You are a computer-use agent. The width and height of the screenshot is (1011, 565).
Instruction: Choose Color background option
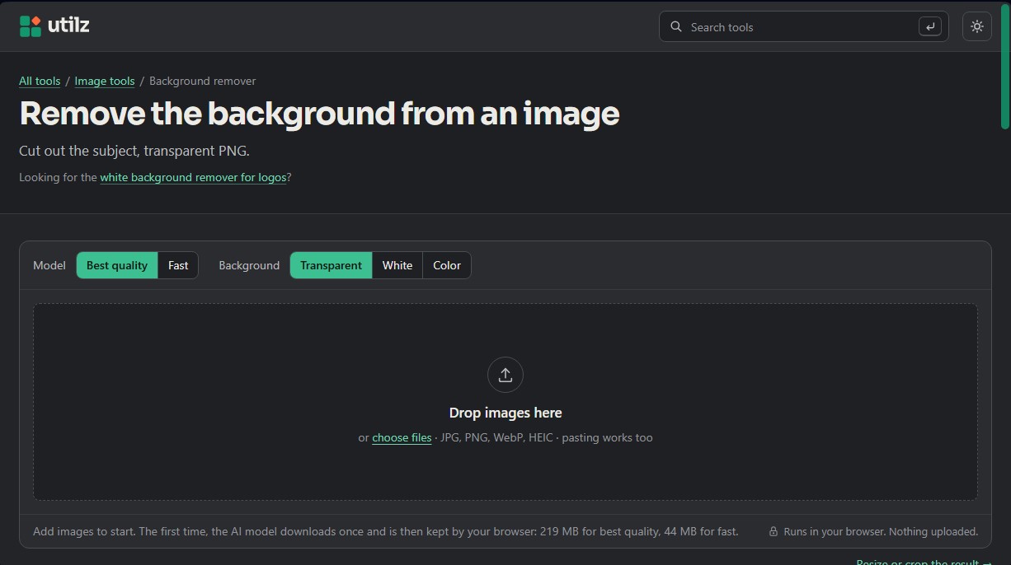coord(447,265)
